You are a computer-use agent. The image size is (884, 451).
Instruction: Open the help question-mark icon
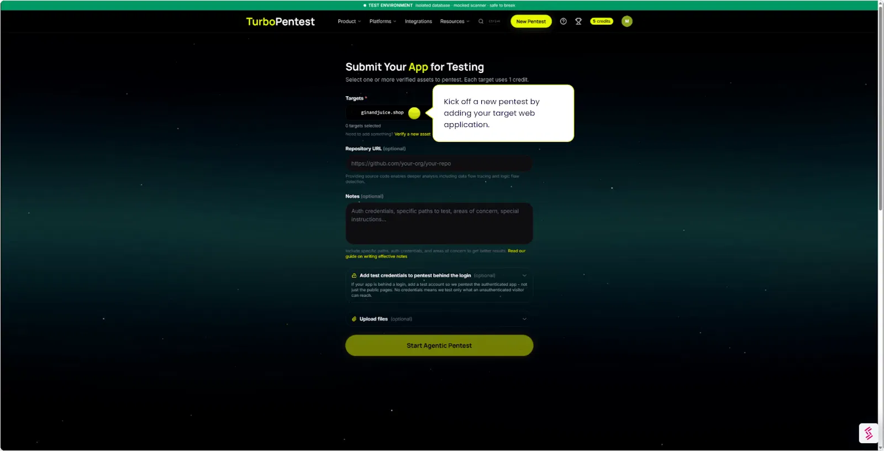(x=563, y=22)
